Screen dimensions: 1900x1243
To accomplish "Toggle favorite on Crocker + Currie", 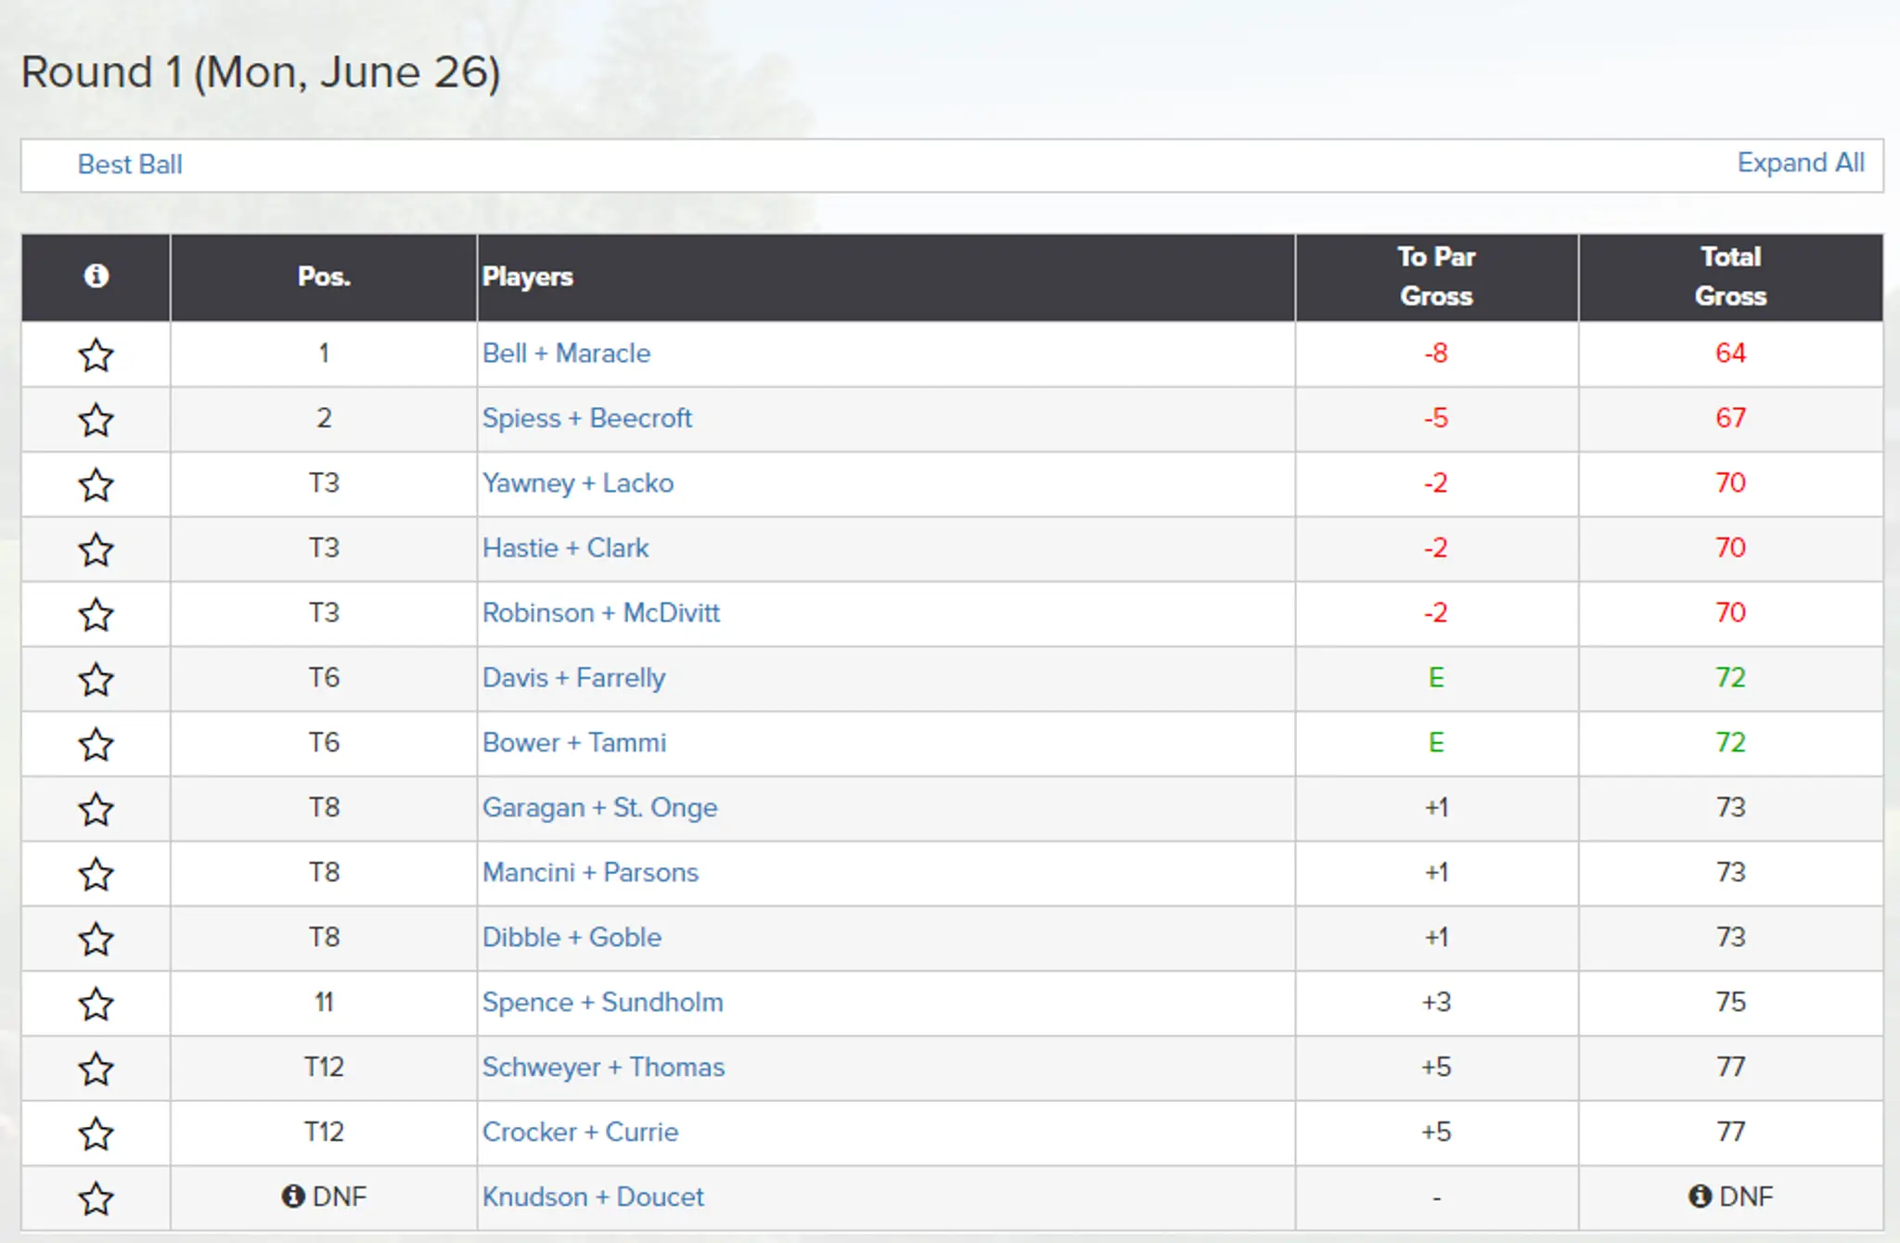I will 96,1133.
